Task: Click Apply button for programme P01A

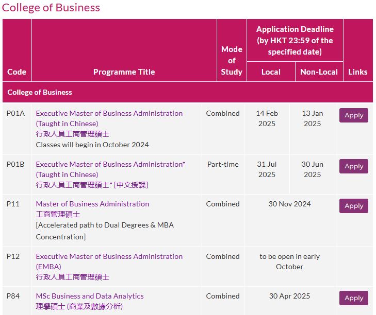Action: tap(353, 115)
